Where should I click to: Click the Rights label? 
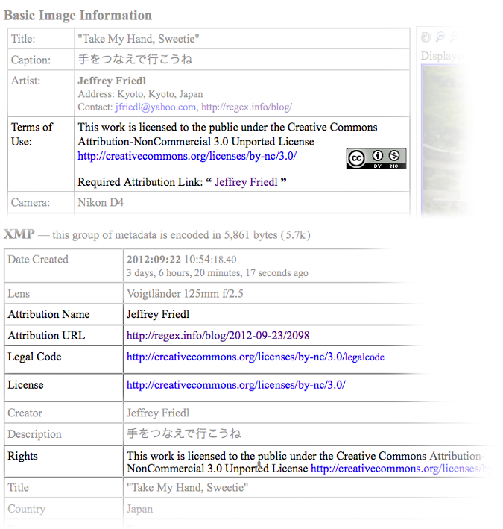click(x=22, y=456)
